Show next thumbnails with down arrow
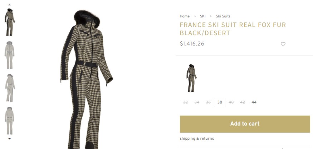This screenshot has width=313, height=149. (9, 139)
